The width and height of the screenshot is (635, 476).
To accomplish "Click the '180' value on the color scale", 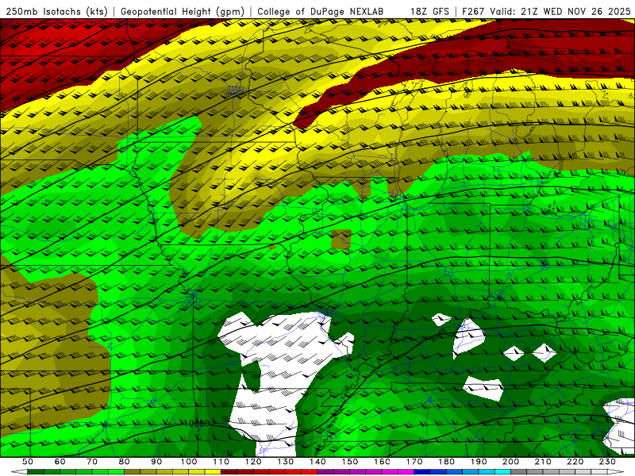I will point(446,462).
